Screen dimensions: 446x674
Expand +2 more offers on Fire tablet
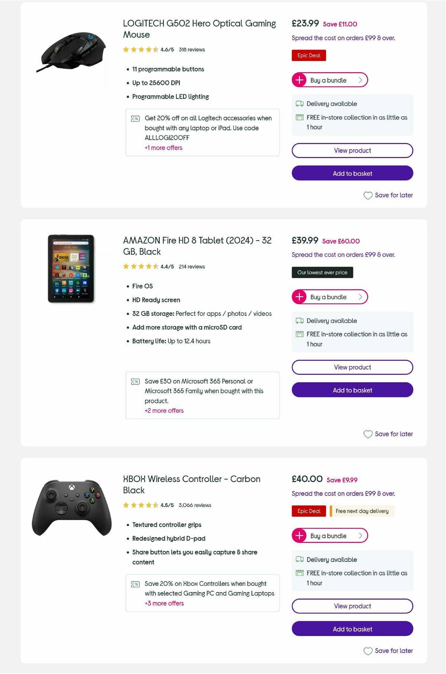click(x=164, y=411)
